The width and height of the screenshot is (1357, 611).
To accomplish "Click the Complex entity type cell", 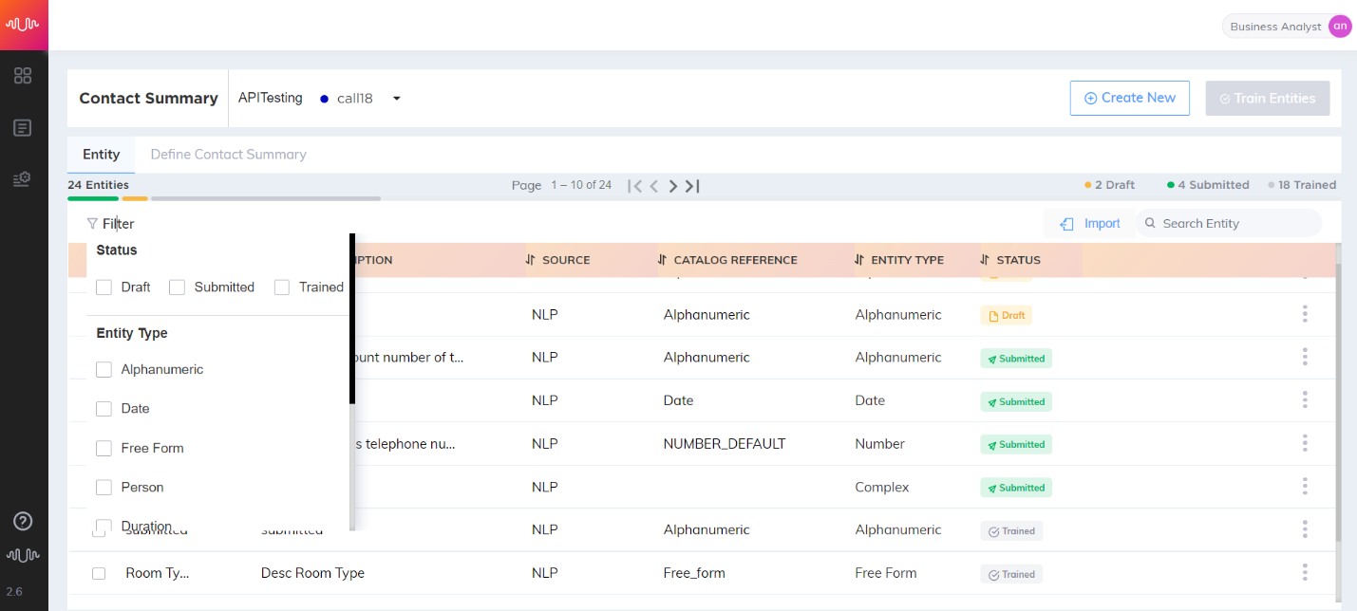I will 882,487.
